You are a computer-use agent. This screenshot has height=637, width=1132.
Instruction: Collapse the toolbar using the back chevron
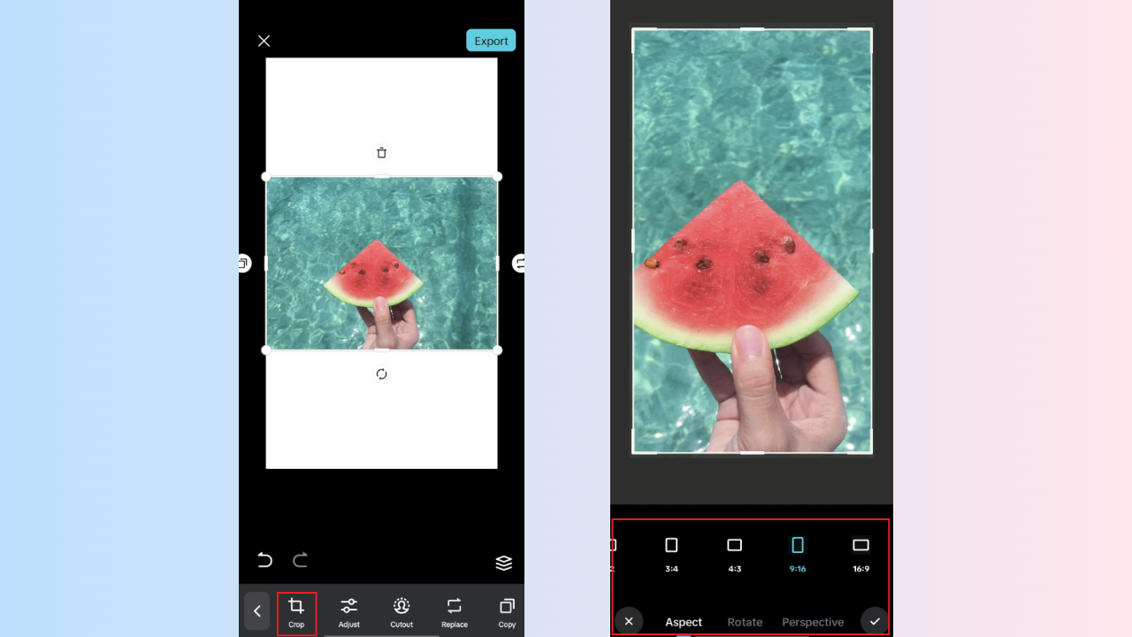point(256,611)
